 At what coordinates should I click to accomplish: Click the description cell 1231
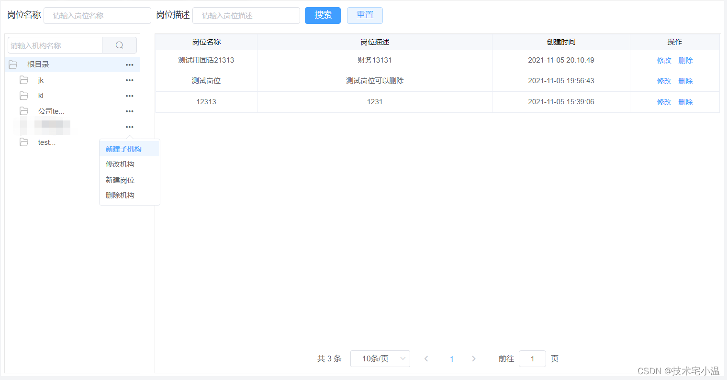(375, 102)
